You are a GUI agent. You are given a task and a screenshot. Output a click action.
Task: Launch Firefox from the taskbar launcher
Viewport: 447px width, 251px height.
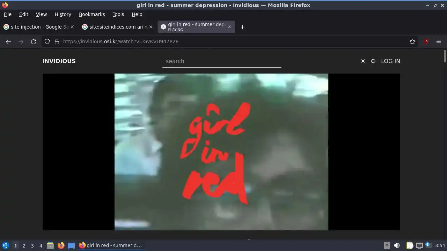tap(61, 245)
